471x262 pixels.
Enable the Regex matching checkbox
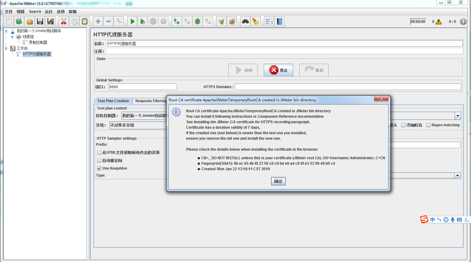(428, 125)
